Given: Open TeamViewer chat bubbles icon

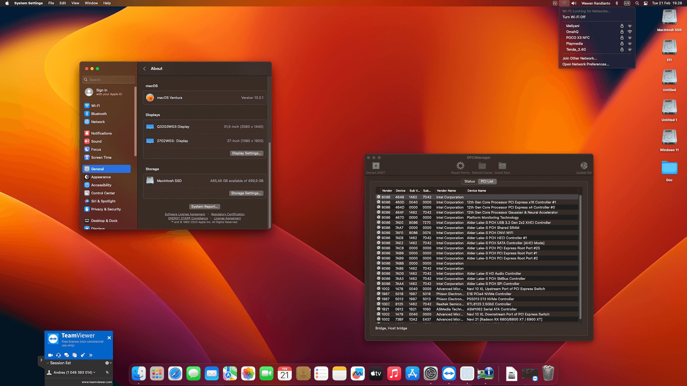Looking at the screenshot, I should coord(67,355).
